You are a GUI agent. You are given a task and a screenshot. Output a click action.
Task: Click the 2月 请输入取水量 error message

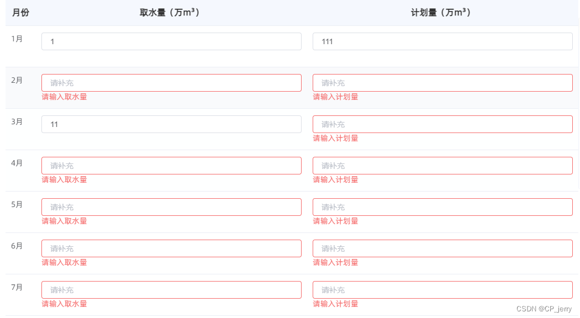(x=64, y=97)
